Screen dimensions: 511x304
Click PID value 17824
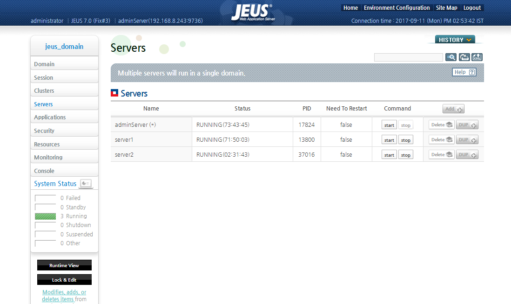(x=306, y=125)
